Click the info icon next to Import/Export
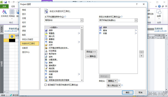 point(122,85)
